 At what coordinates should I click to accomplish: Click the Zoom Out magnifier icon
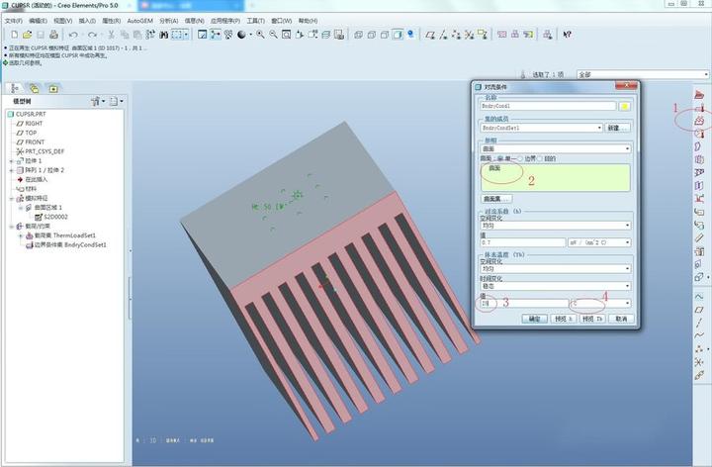[273, 35]
